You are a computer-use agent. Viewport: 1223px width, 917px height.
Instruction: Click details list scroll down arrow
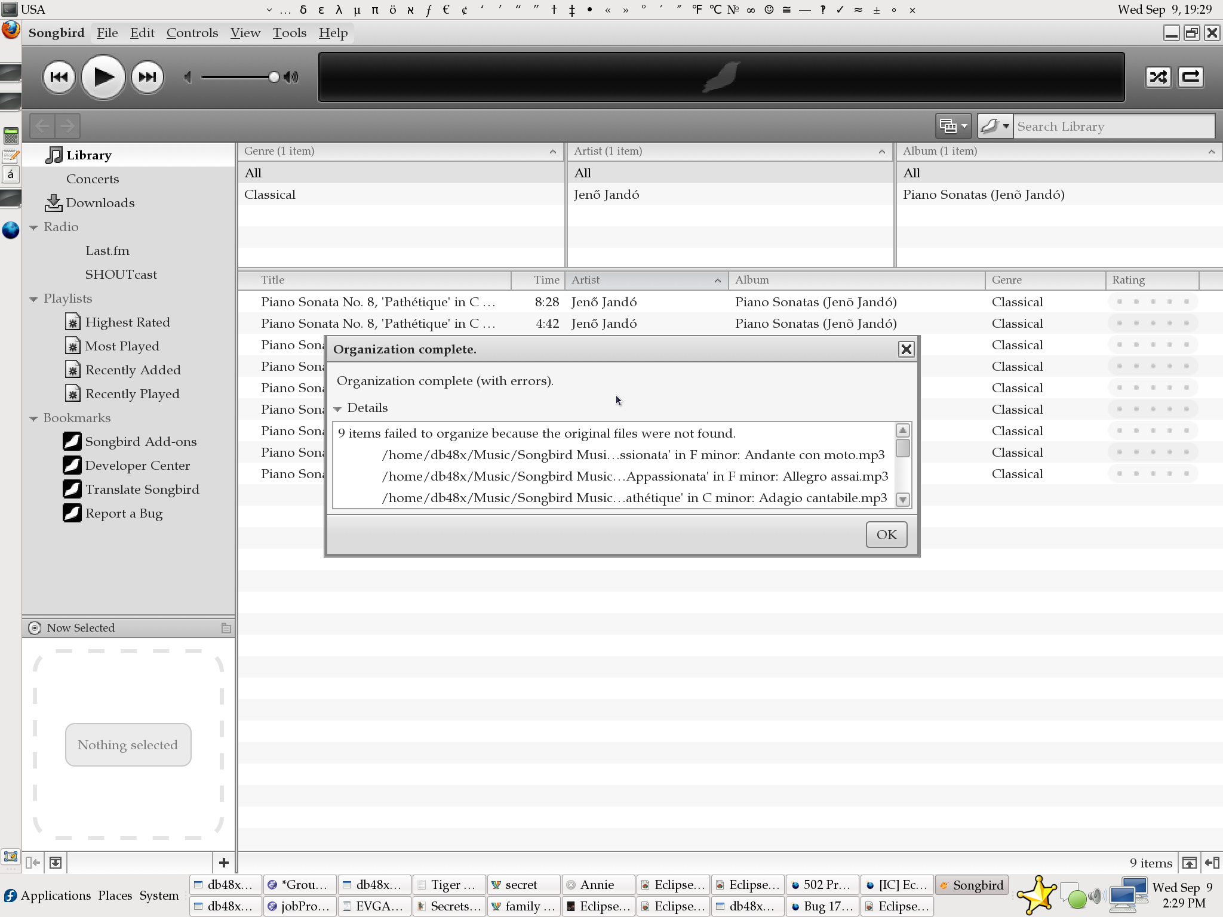pyautogui.click(x=902, y=500)
